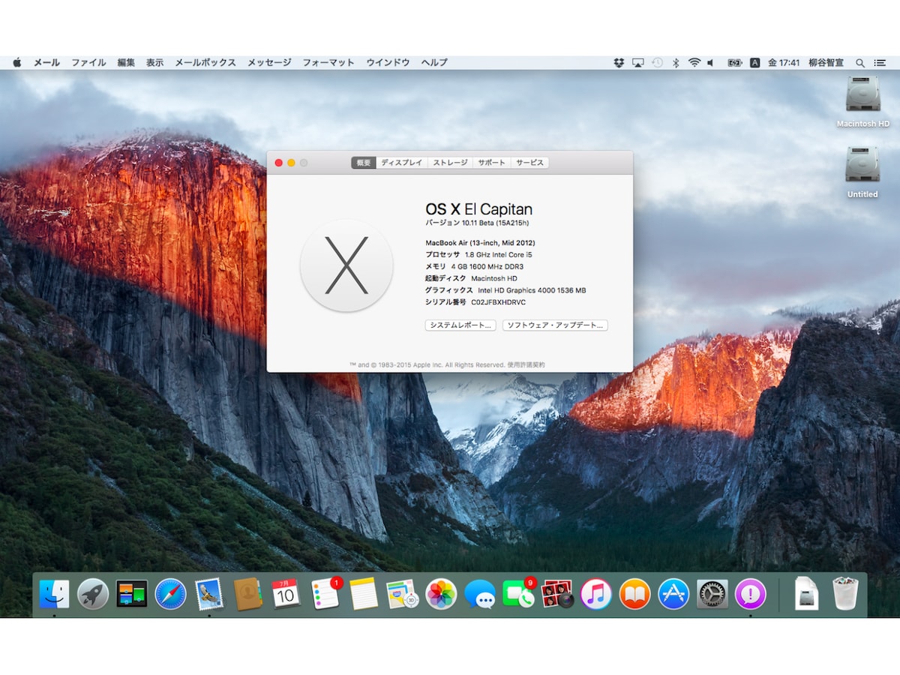Image resolution: width=900 pixels, height=675 pixels.
Task: Open the purple Feedback Assistant icon
Action: click(x=750, y=594)
